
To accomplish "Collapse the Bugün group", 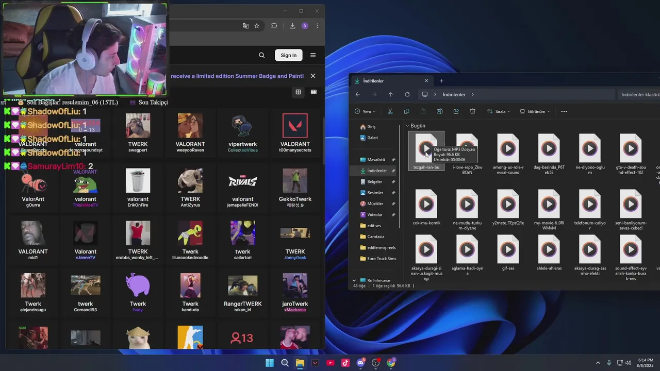I will pyautogui.click(x=407, y=126).
